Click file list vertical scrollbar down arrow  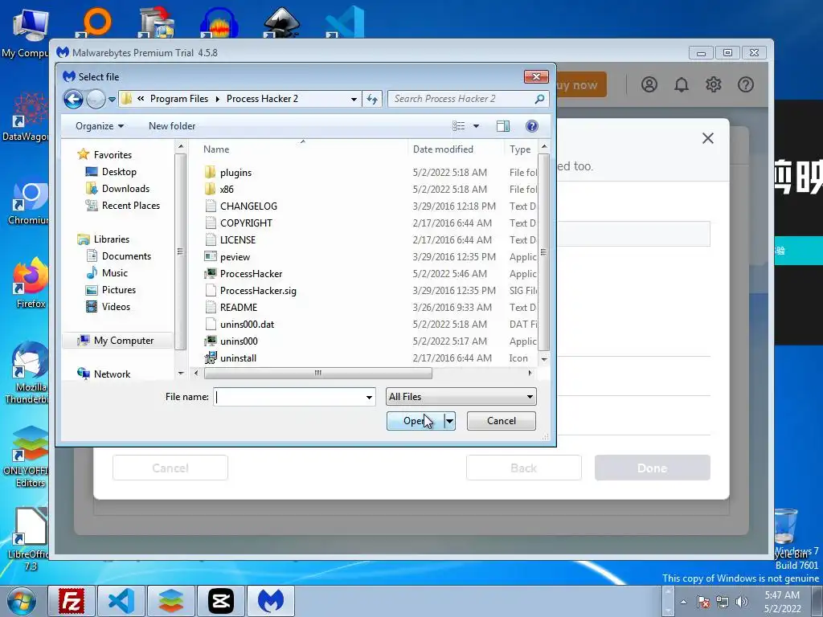[x=544, y=359]
